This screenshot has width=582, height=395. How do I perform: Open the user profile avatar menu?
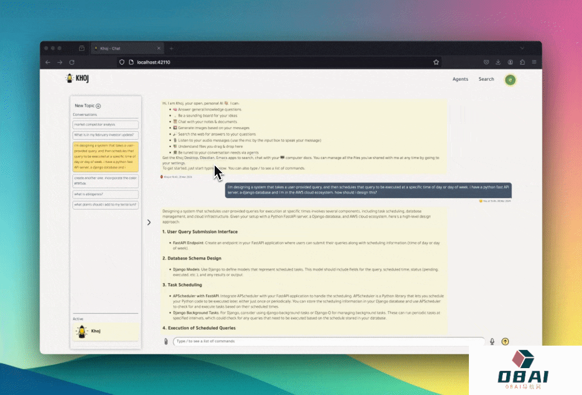pos(511,80)
